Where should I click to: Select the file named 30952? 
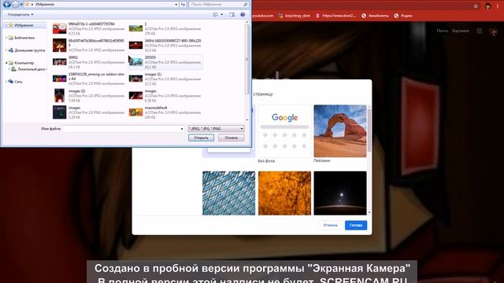(89, 62)
